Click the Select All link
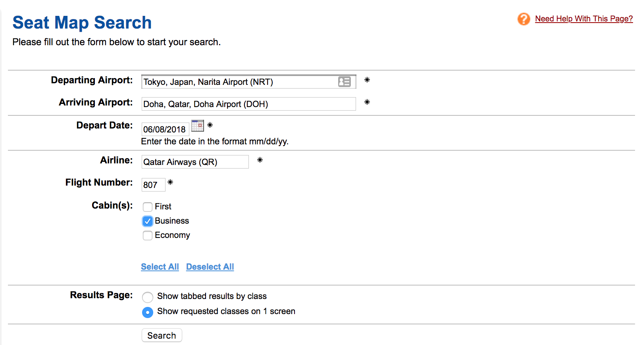The height and width of the screenshot is (345, 639). [x=160, y=267]
